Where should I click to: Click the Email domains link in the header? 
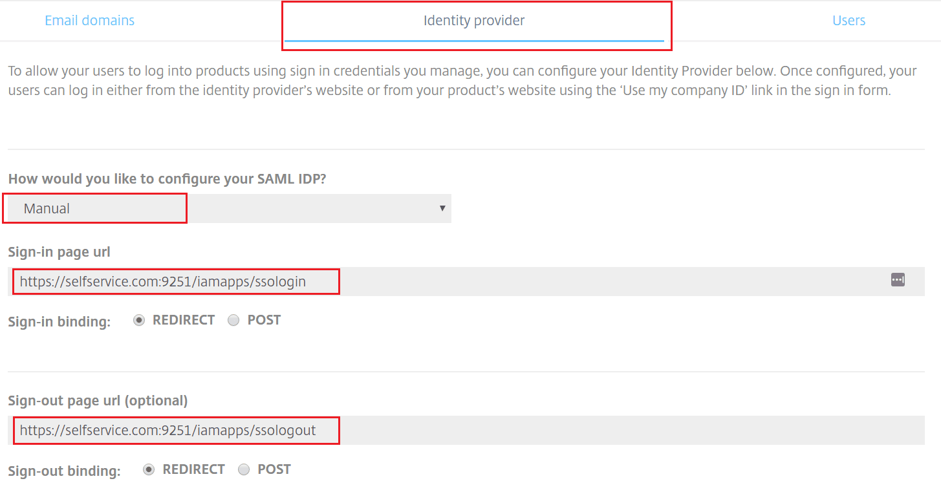point(89,20)
